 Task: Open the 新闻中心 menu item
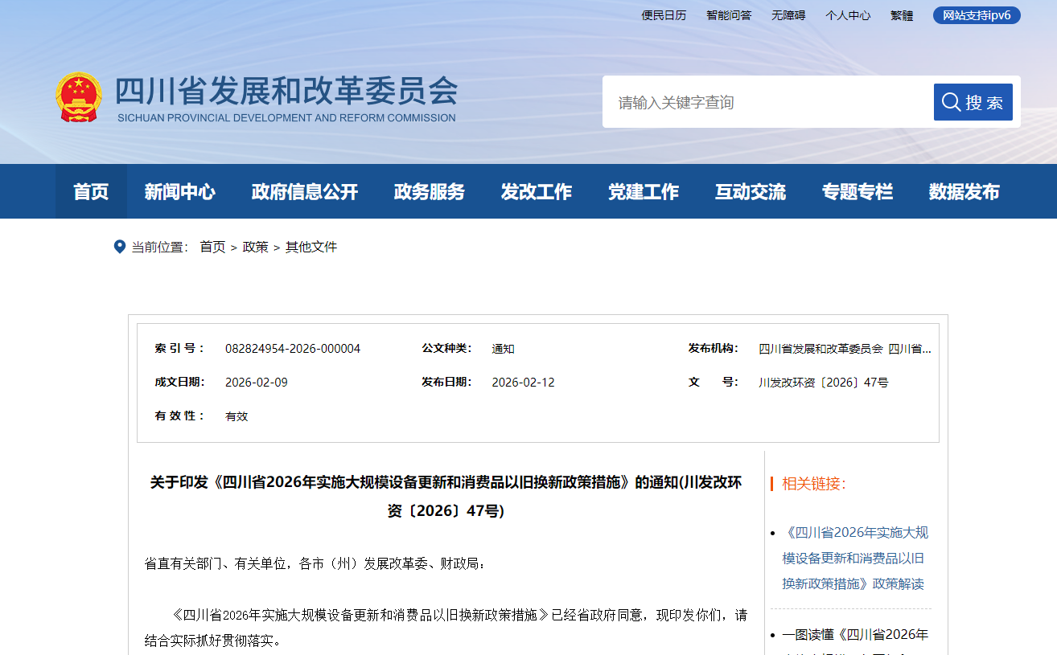179,192
